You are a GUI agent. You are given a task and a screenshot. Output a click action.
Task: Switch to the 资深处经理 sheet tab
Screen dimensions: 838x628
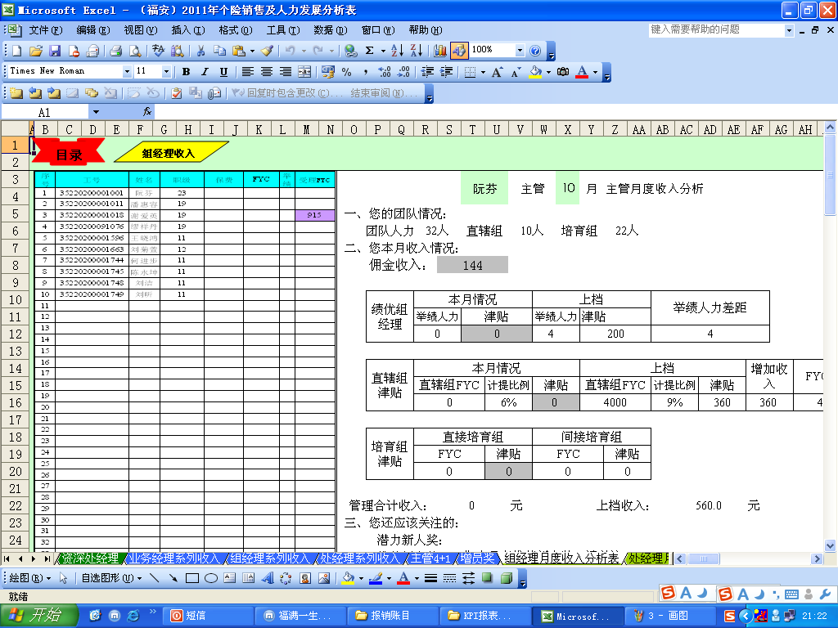point(90,558)
